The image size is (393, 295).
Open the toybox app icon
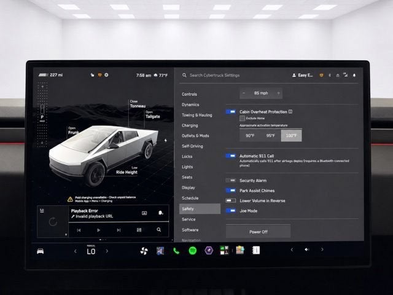[240, 250]
